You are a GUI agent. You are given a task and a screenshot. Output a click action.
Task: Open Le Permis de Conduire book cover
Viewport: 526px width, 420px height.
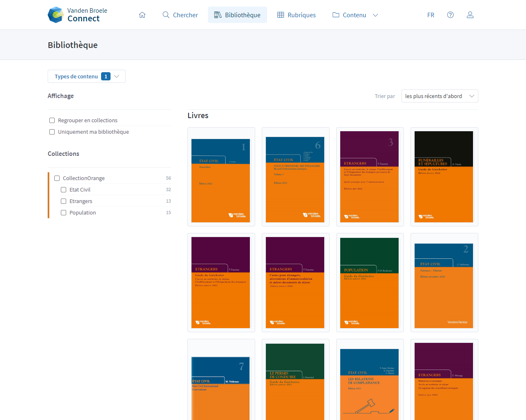pyautogui.click(x=295, y=381)
